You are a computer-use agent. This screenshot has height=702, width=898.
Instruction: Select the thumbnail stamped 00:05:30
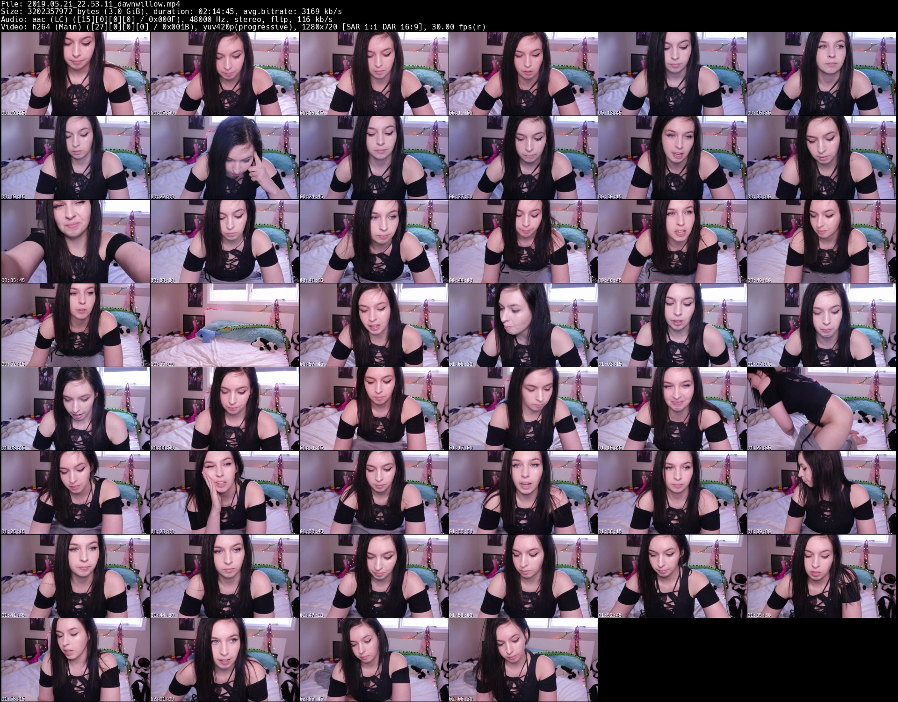pyautogui.click(x=224, y=74)
